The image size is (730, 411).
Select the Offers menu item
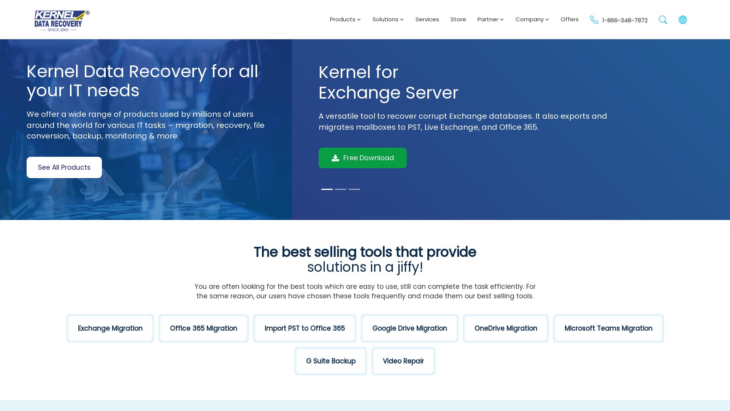(570, 19)
